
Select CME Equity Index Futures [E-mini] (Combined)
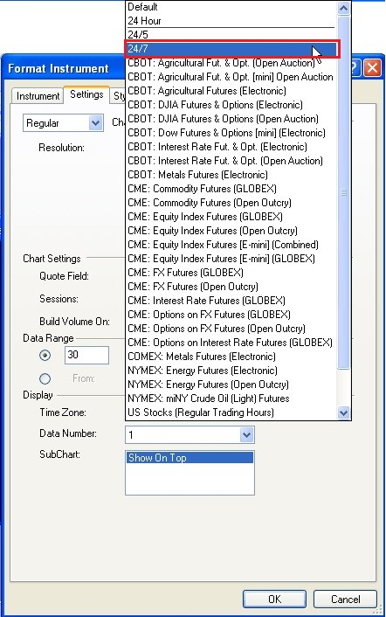(231, 245)
